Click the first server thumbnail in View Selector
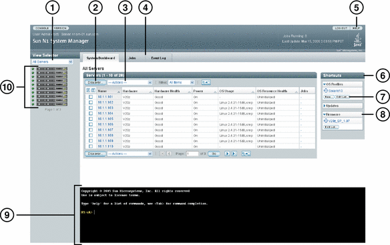The image size is (390, 245). point(52,69)
